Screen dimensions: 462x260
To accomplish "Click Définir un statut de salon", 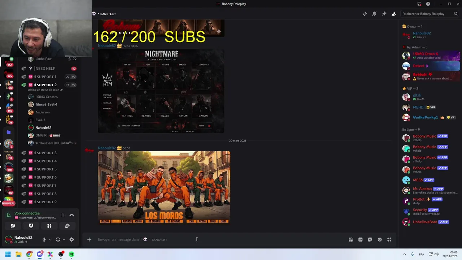I will (x=45, y=90).
